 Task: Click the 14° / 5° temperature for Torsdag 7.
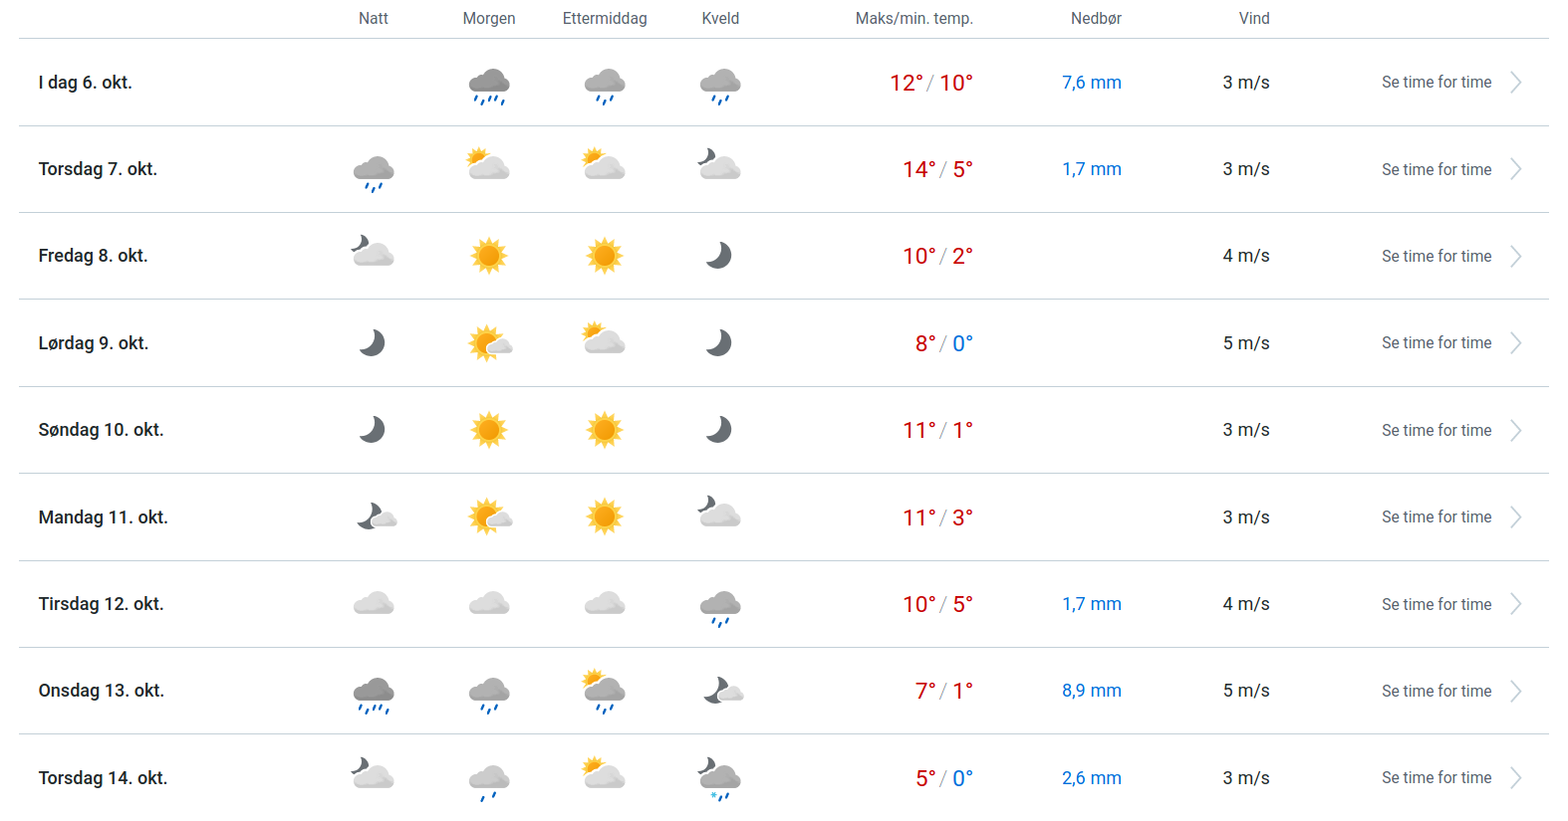coord(937,169)
